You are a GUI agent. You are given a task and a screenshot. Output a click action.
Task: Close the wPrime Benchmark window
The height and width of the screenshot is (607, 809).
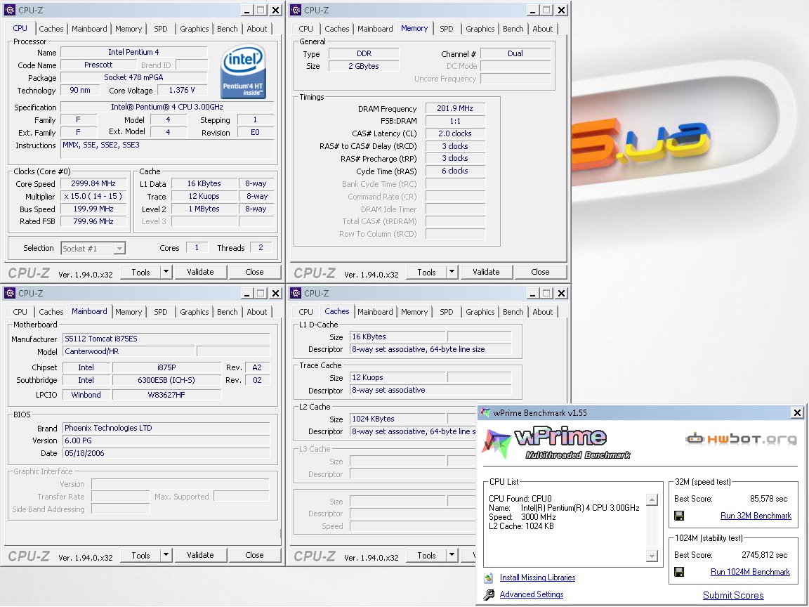point(797,412)
